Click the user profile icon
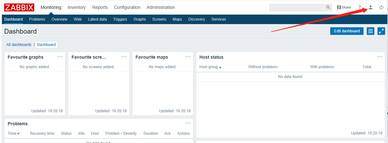388x143 pixels. [370, 7]
